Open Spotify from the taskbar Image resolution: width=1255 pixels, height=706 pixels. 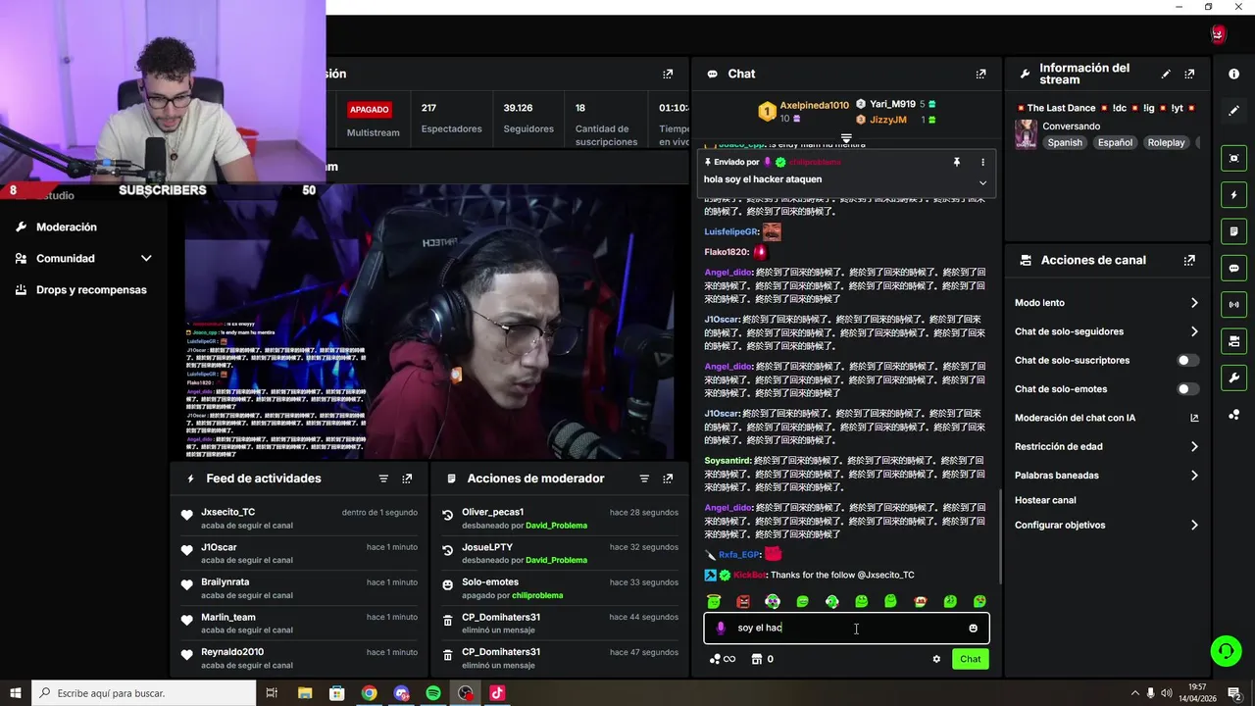pos(433,693)
